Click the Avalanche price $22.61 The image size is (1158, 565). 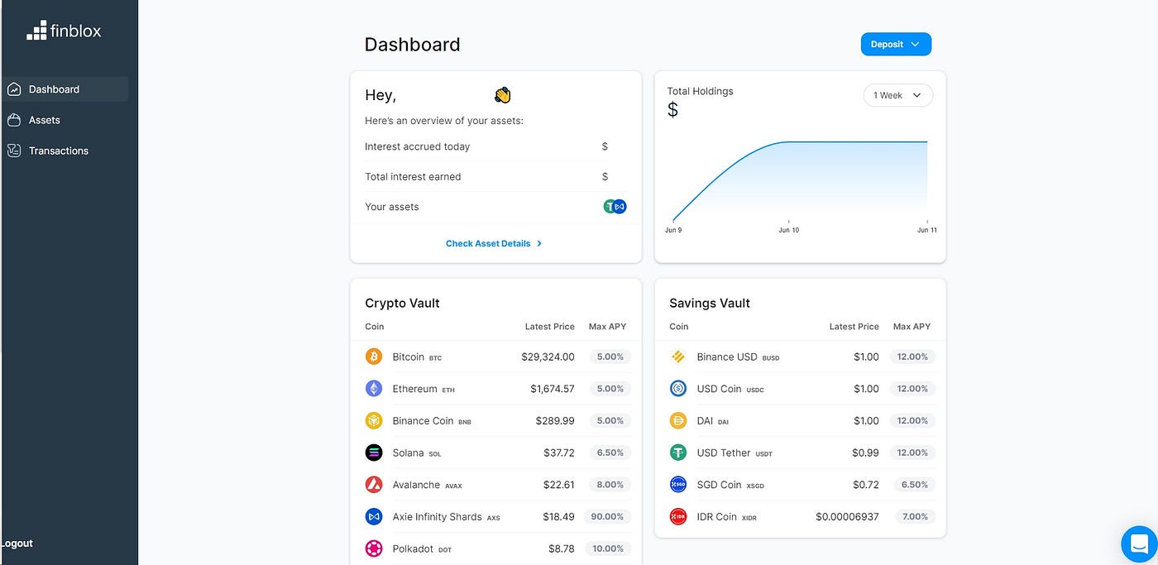[x=558, y=485]
